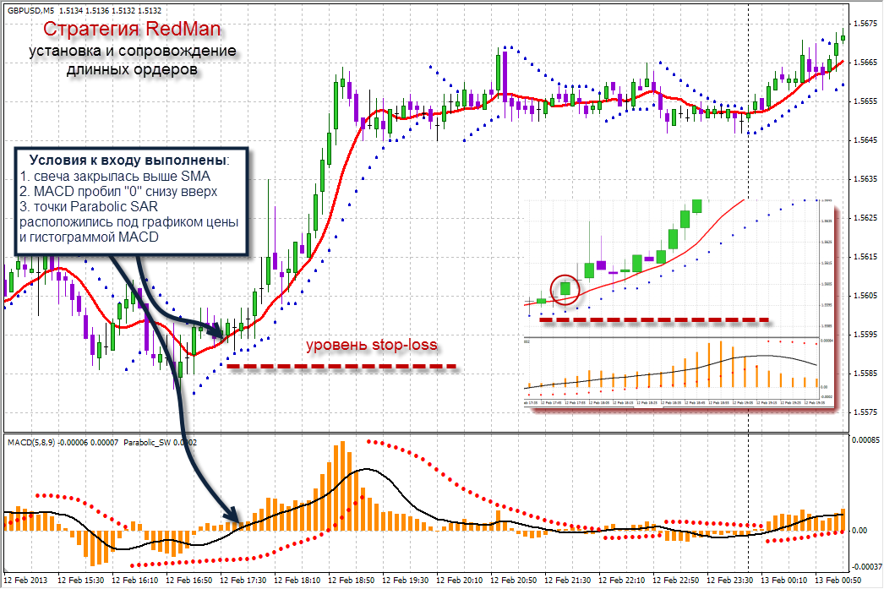Select the 1.5675 price axis label
Screen dimensions: 884x589
coord(865,24)
